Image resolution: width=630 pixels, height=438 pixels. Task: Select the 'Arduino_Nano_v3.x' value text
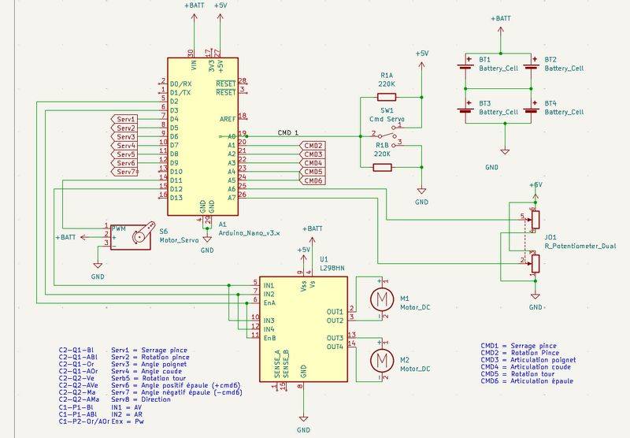(249, 232)
